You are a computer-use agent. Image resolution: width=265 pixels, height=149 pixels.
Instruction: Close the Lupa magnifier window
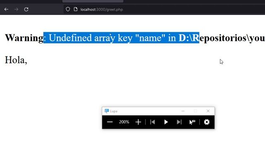tap(208, 111)
